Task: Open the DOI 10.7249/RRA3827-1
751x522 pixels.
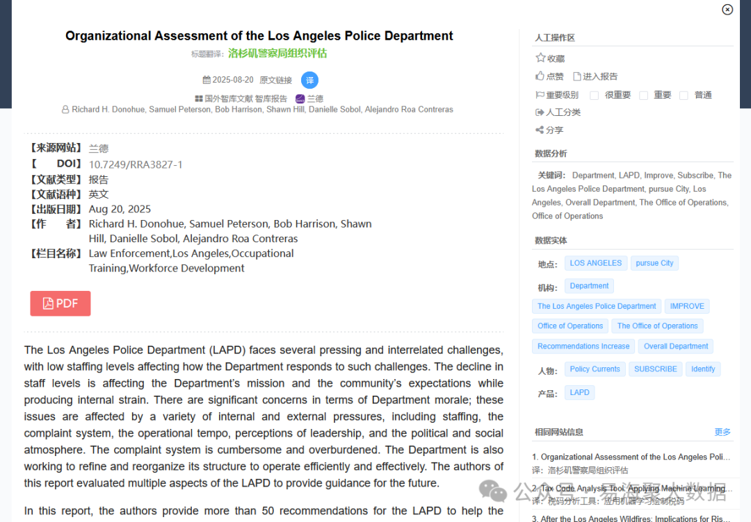Action: tap(136, 165)
